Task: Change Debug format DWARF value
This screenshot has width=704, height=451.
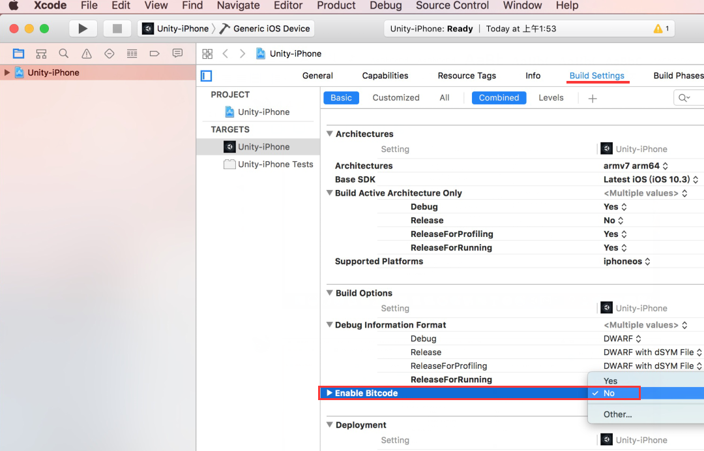Action: (x=623, y=339)
